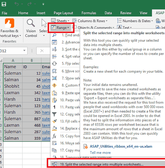Choose menu item 9. Paste special
Viewport: 165px width, 168px height.
pyautogui.click(x=65, y=93)
